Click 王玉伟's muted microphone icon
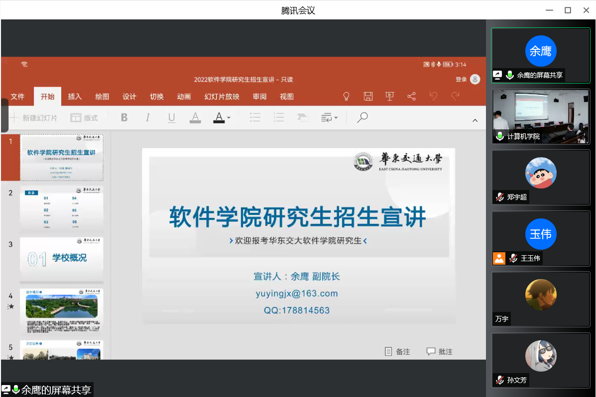This screenshot has height=397, width=596. [513, 258]
